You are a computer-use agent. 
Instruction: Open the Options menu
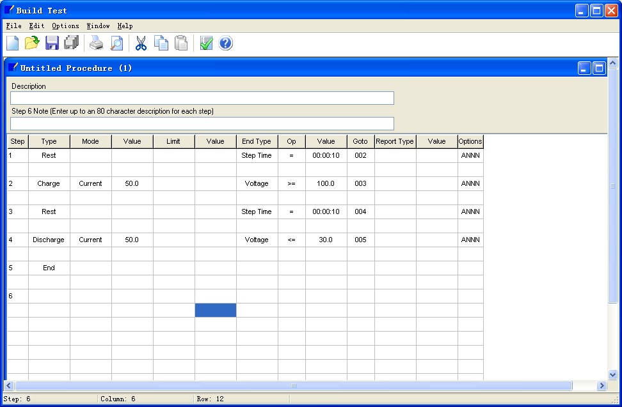[65, 26]
